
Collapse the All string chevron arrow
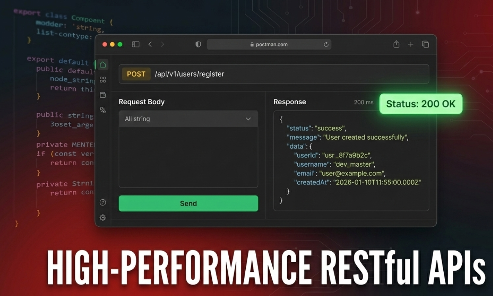click(248, 119)
